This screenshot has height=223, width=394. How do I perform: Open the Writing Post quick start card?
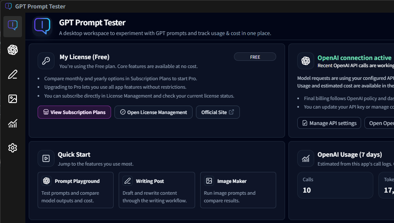pyautogui.click(x=157, y=190)
